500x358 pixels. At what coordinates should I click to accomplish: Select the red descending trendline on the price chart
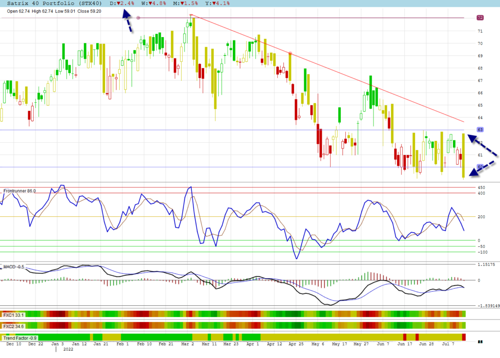point(327,68)
